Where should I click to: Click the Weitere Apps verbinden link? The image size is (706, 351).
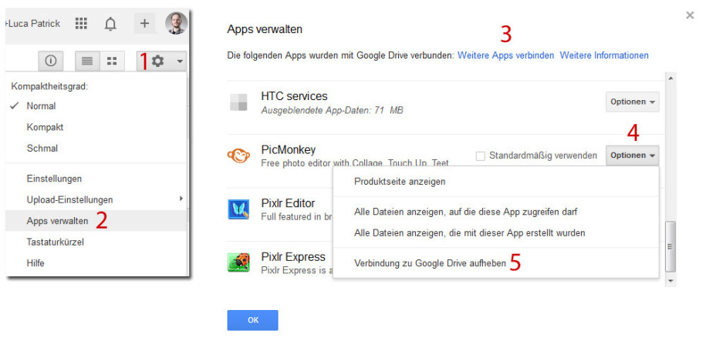point(505,55)
